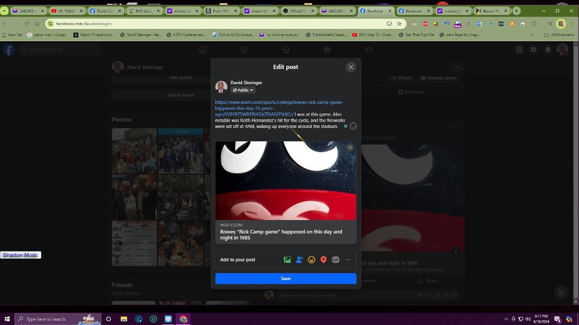Open the Windows notification center
The height and width of the screenshot is (325, 579).
coord(558,319)
